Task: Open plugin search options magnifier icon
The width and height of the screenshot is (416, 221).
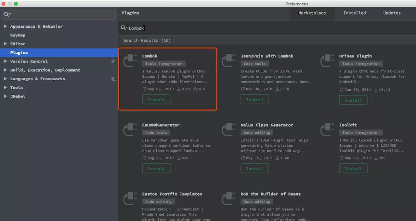Action: 124,28
